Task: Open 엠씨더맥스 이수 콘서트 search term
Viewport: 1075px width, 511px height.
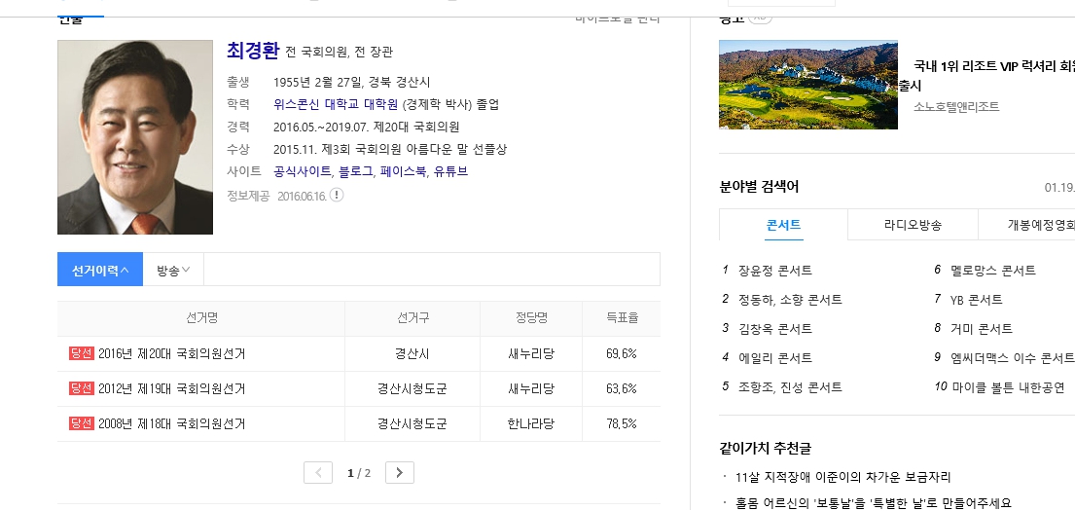Action: pos(1013,358)
